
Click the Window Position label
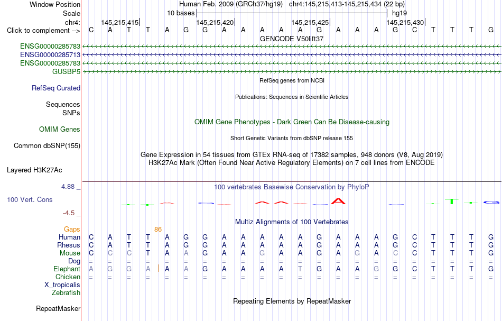[x=55, y=4]
